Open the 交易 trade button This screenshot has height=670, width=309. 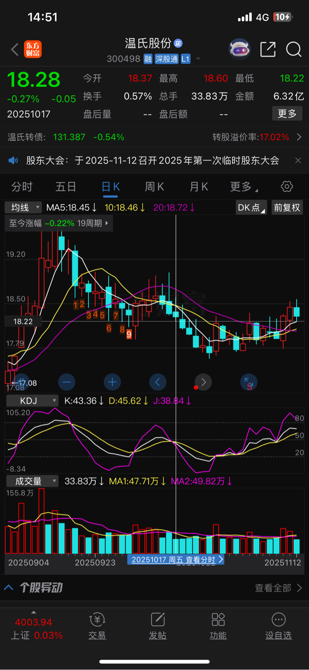(x=97, y=626)
